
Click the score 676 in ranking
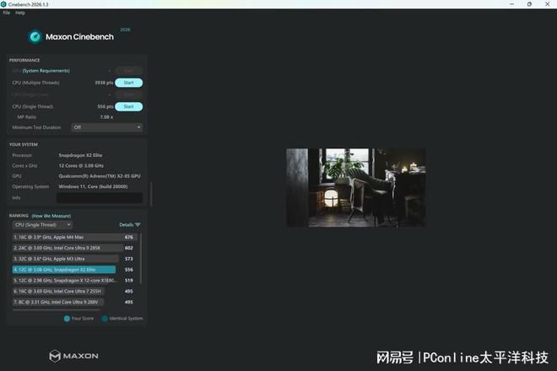[x=128, y=237]
